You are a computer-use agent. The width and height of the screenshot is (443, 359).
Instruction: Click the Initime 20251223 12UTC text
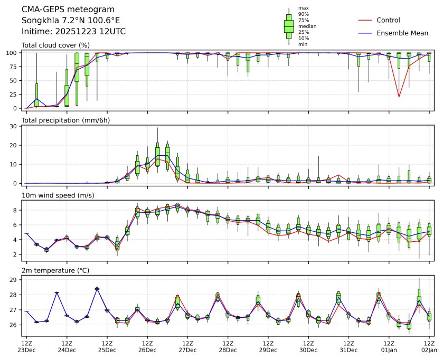coord(73,32)
